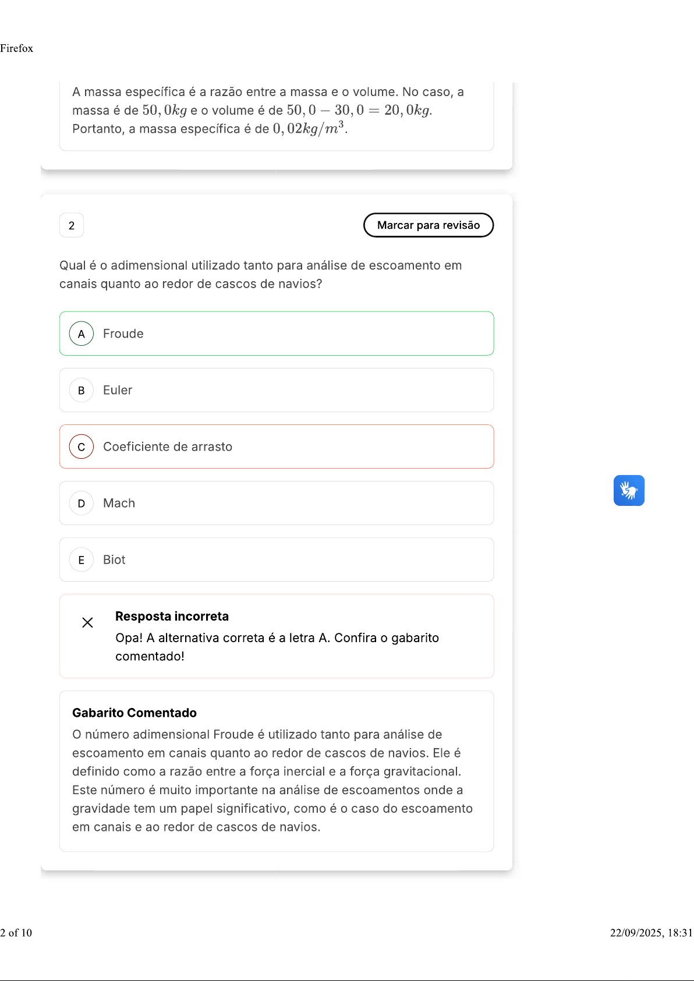Select the letter C option circle
694x981 pixels.
[82, 447]
